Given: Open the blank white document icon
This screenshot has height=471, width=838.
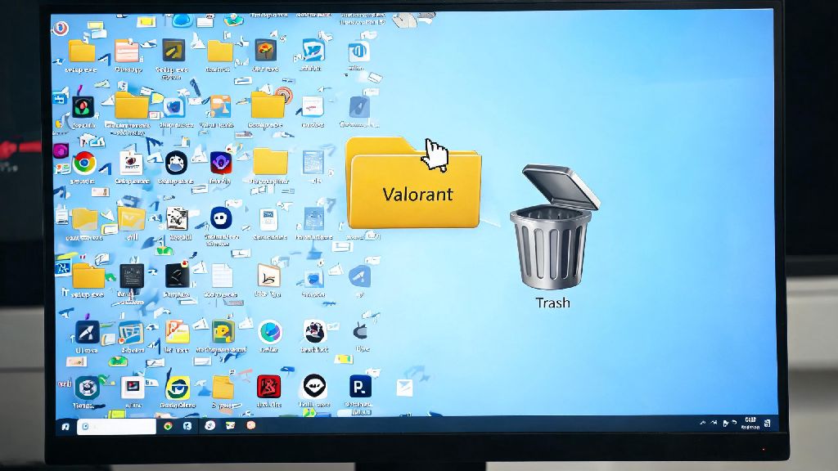Looking at the screenshot, I should 222,276.
